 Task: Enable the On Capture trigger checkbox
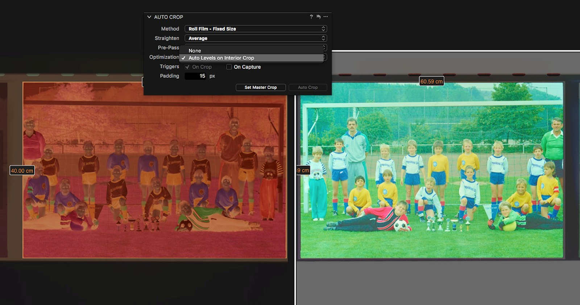tap(229, 67)
